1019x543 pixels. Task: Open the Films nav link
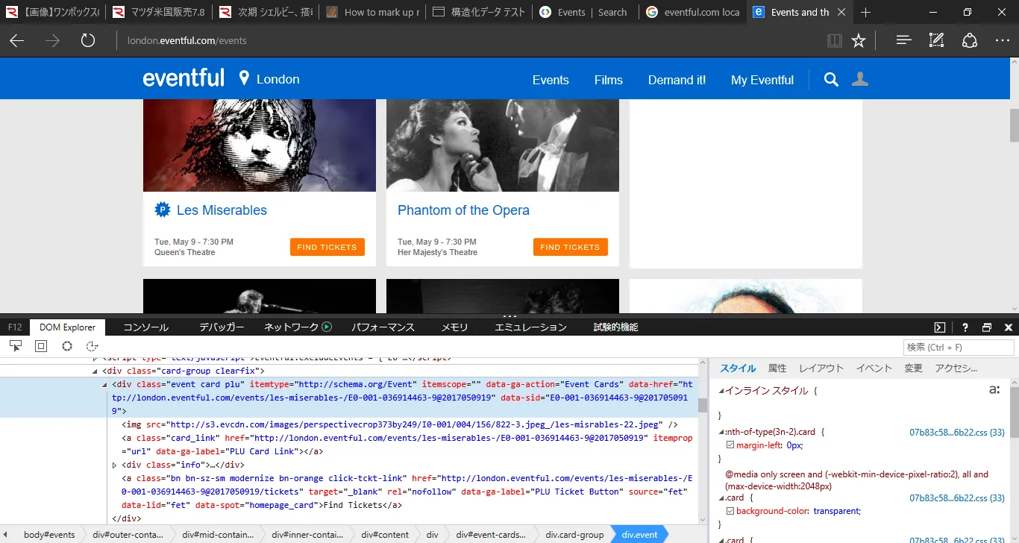tap(609, 80)
